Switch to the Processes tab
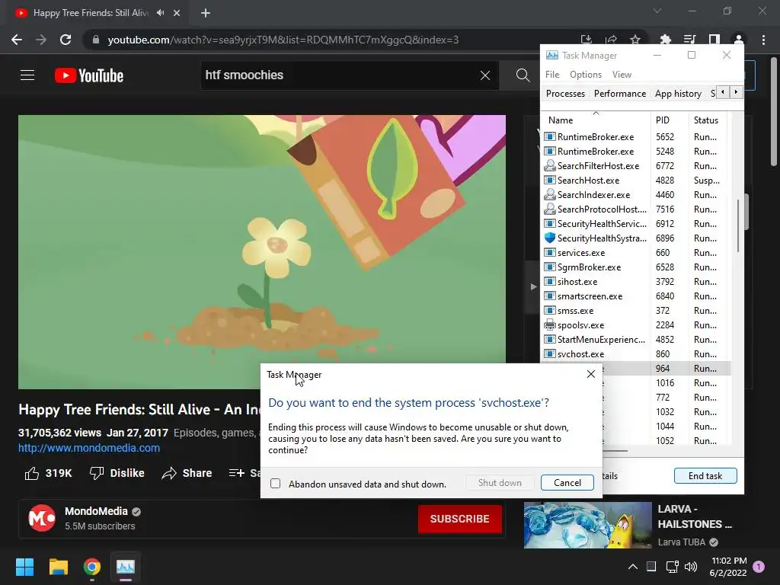The width and height of the screenshot is (780, 585). [565, 94]
